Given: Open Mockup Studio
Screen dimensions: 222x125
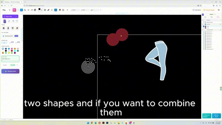Looking at the screenshot, I should pyautogui.click(x=10, y=71).
